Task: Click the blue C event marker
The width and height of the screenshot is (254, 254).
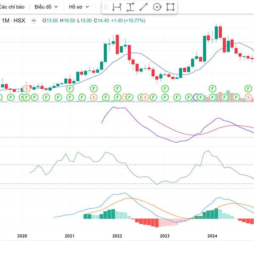Action: click(196, 97)
